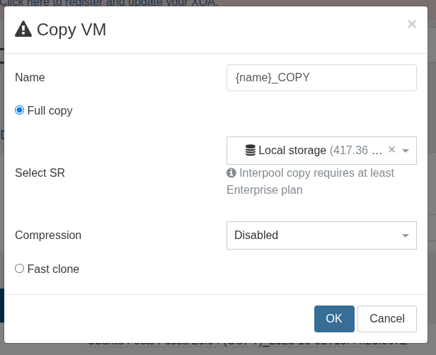The width and height of the screenshot is (436, 355).
Task: Click the Name template input field
Action: point(321,78)
